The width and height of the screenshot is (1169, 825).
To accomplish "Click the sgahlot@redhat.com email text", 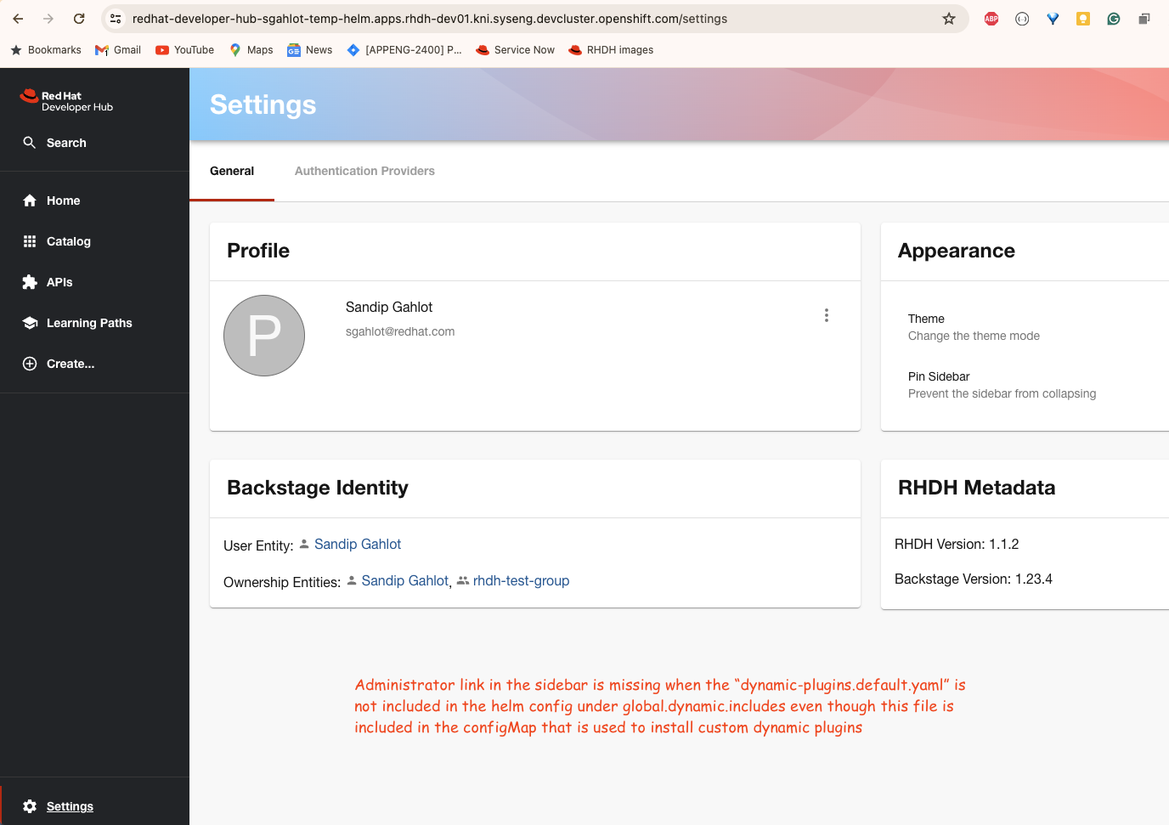I will pos(400,331).
